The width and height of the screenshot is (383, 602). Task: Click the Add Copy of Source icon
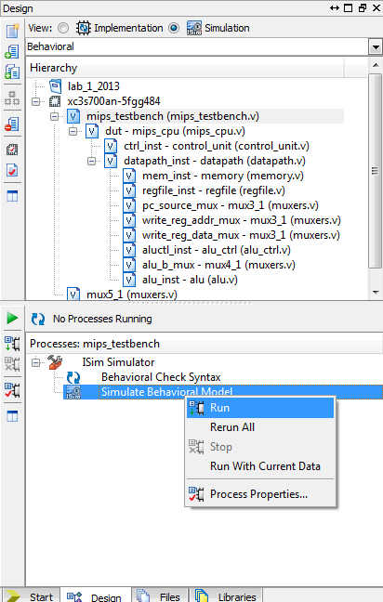click(x=12, y=72)
